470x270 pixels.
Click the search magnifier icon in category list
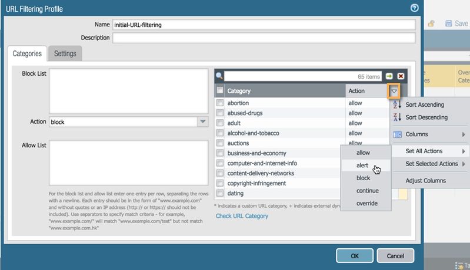coord(219,76)
